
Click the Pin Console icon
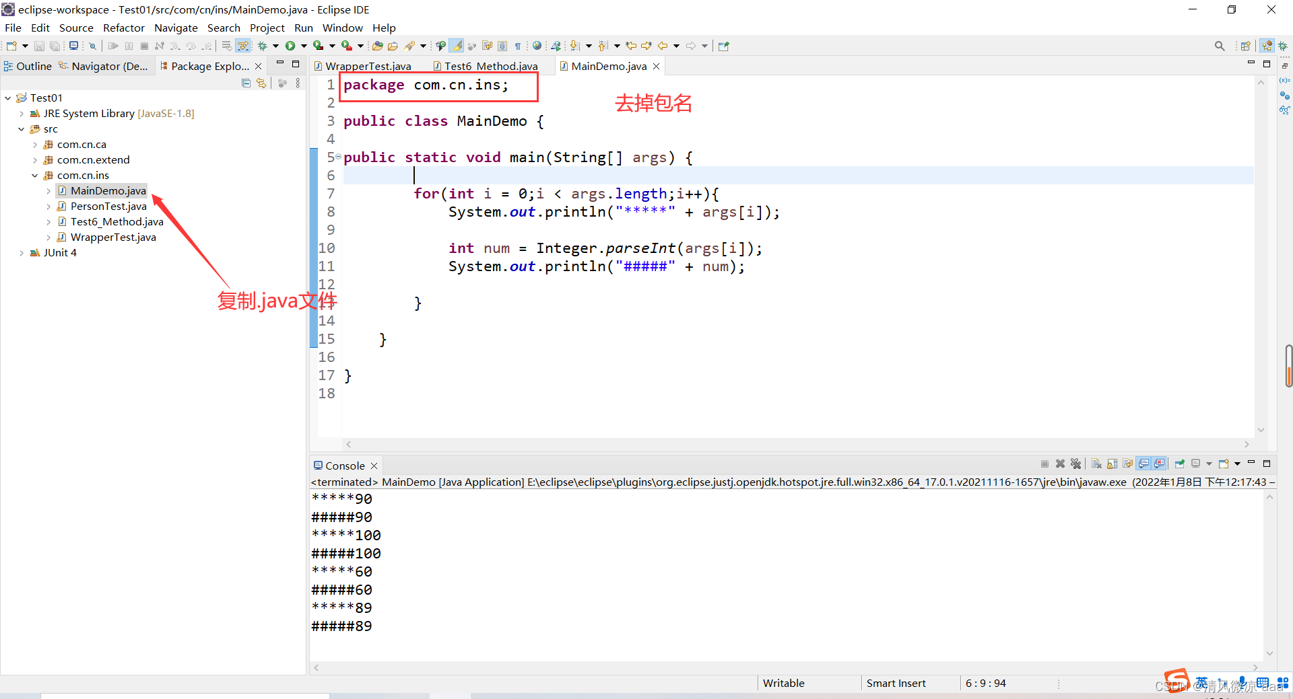[x=1180, y=464]
